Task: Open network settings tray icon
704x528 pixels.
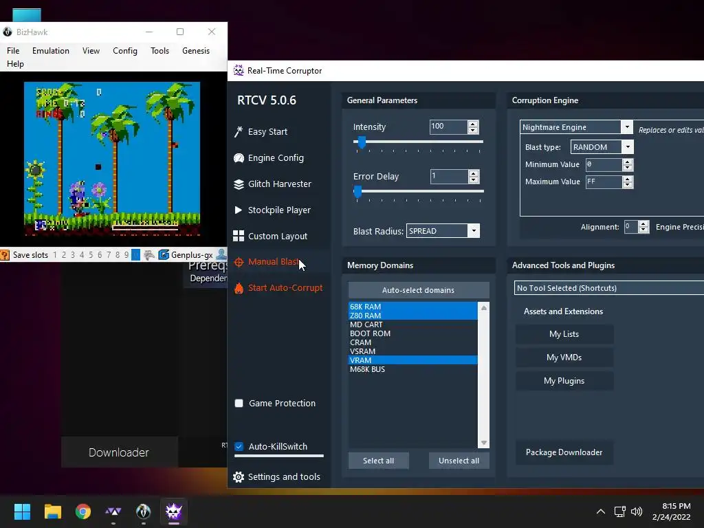Action: coord(620,511)
